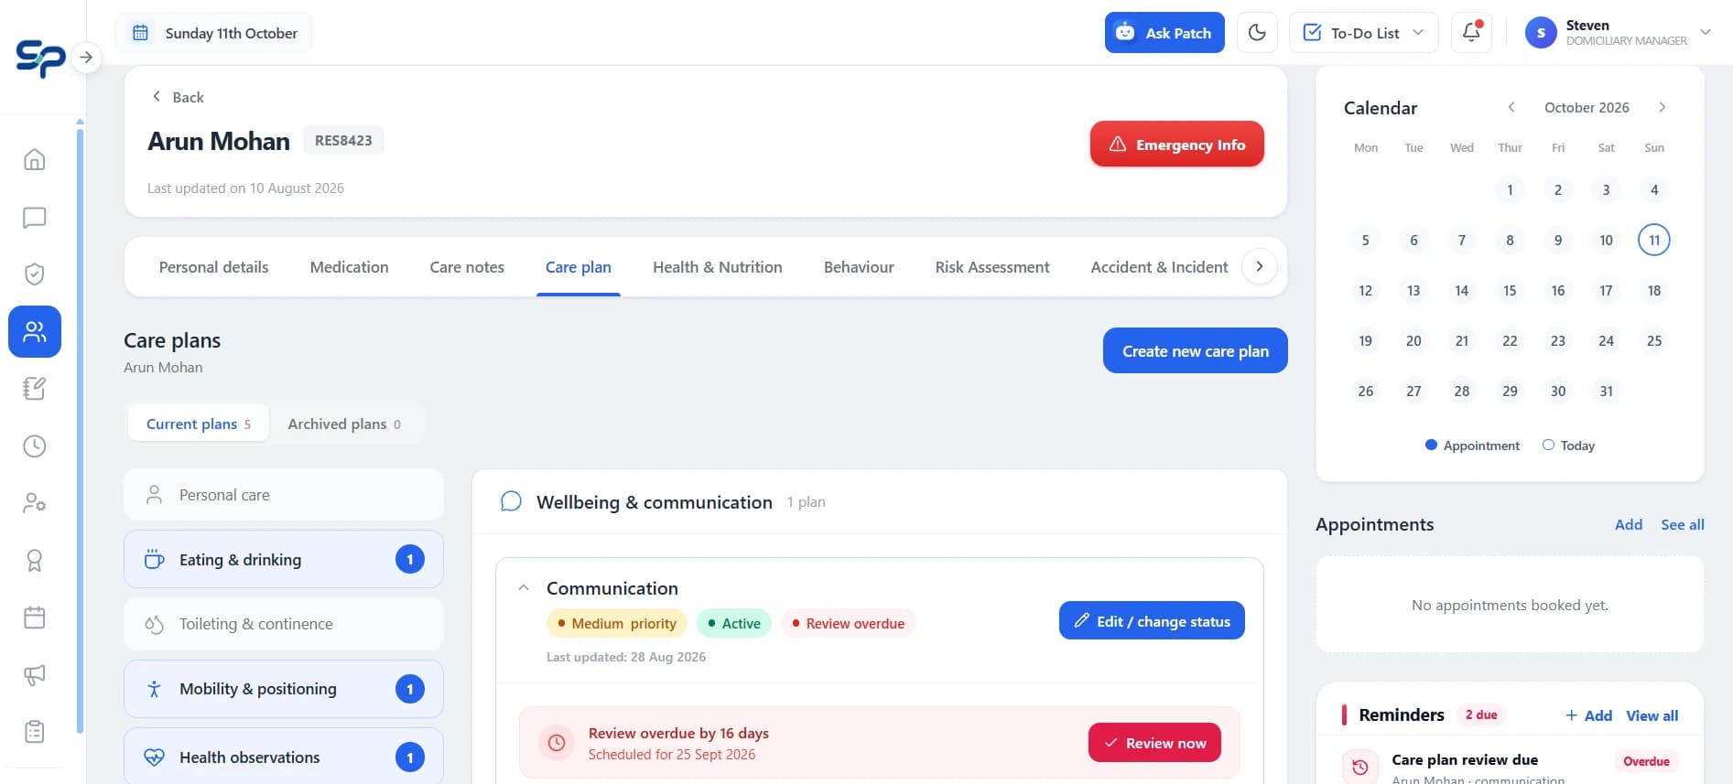Click the Wellbeing & communication speech bubble icon

[511, 502]
